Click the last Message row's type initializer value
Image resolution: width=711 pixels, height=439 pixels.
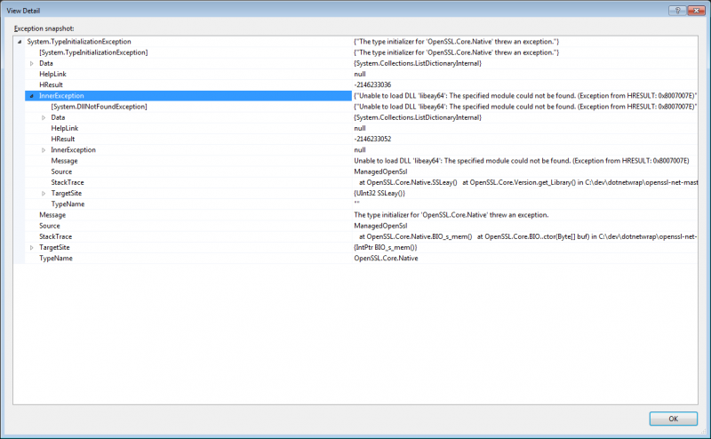coord(451,215)
